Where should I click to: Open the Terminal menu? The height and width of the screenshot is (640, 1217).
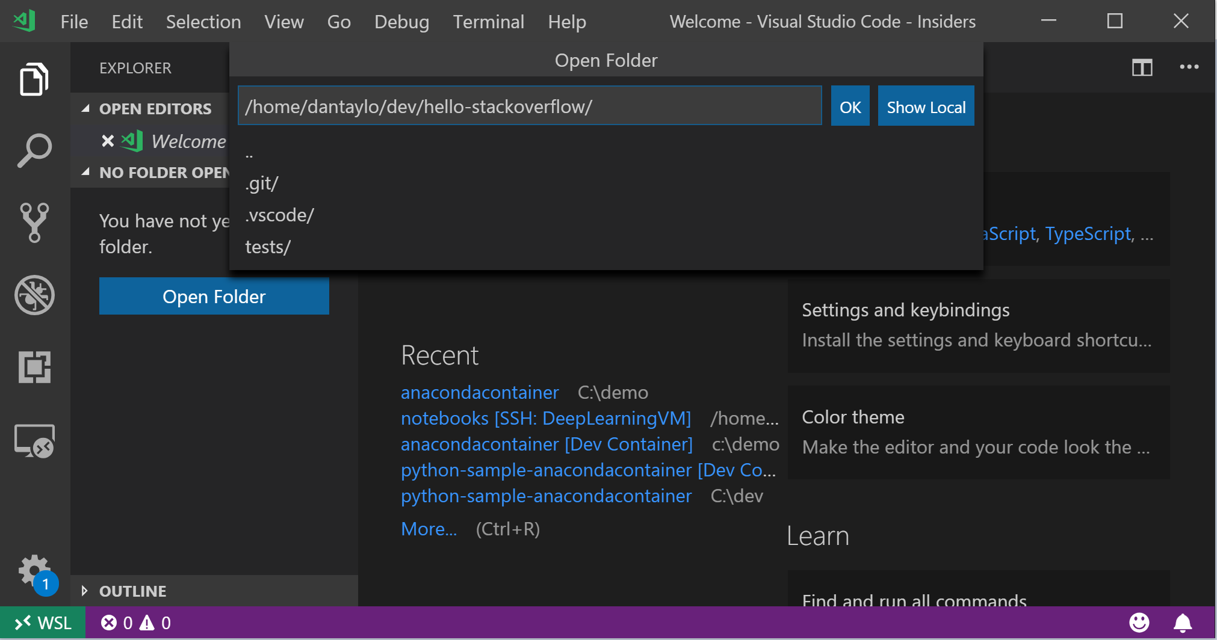(x=488, y=22)
